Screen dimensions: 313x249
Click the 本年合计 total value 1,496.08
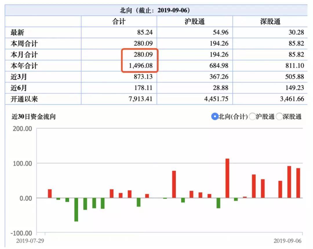[x=141, y=66]
